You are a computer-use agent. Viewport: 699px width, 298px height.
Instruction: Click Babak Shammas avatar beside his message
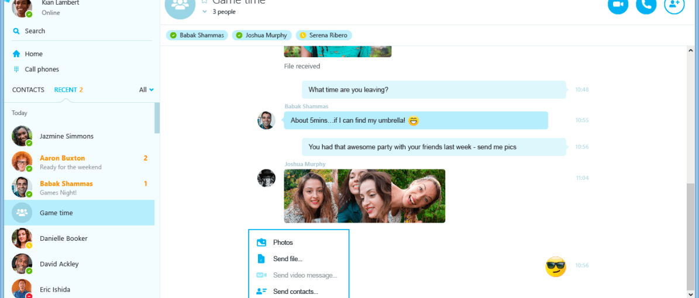click(266, 120)
